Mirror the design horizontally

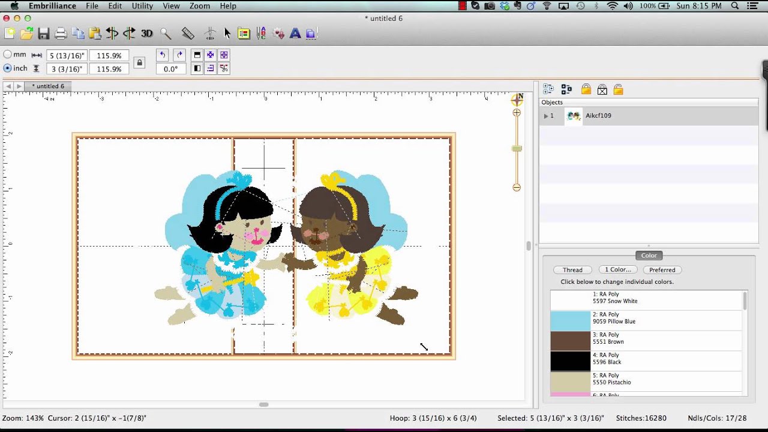pyautogui.click(x=112, y=34)
